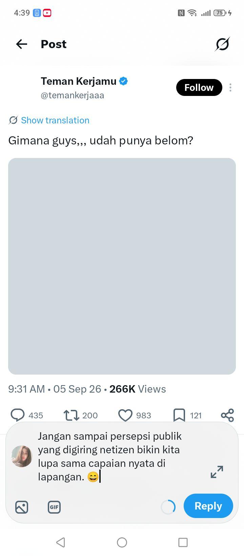Open the @temankerjaaa profile handle
Image resolution: width=244 pixels, height=556 pixels.
point(73,95)
